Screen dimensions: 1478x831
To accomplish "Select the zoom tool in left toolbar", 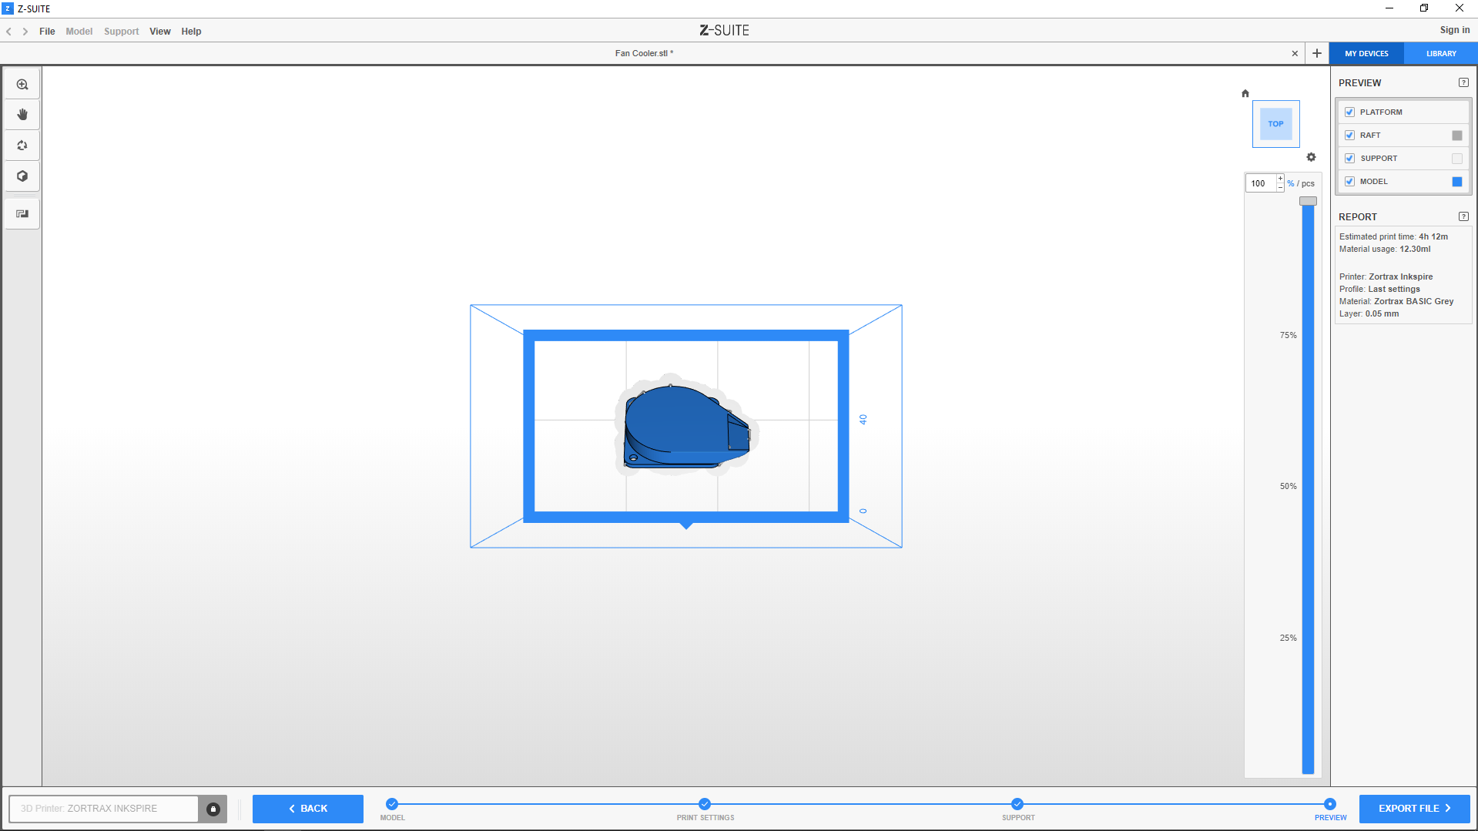I will [x=22, y=85].
